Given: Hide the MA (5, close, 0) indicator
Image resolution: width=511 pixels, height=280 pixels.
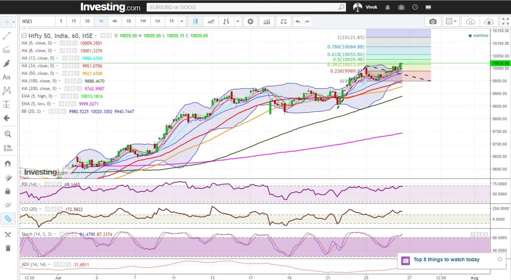Looking at the screenshot, I should 62,43.
